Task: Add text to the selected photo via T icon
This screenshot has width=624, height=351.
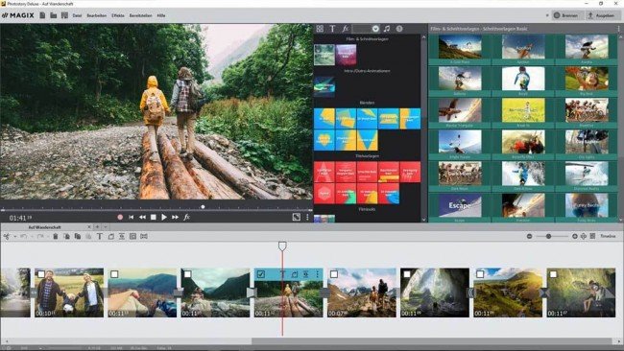Action: (x=282, y=274)
